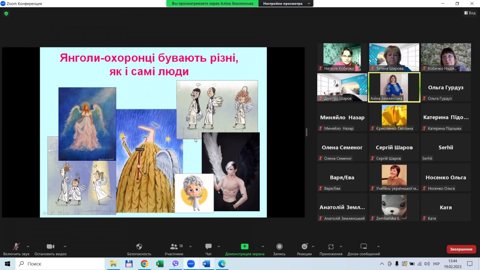Open the Чат chat panel
This screenshot has width=480, height=270.
click(208, 249)
